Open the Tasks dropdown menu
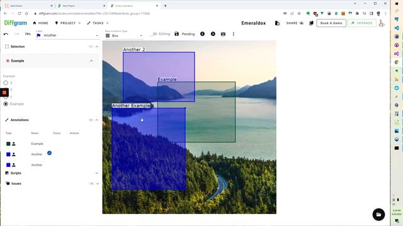The height and width of the screenshot is (226, 403). [x=98, y=23]
